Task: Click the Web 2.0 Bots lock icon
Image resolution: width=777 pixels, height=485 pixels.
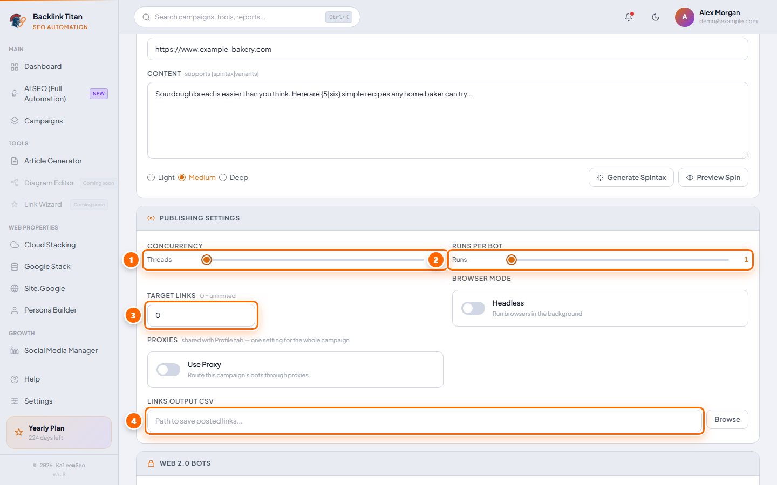Action: pyautogui.click(x=151, y=463)
